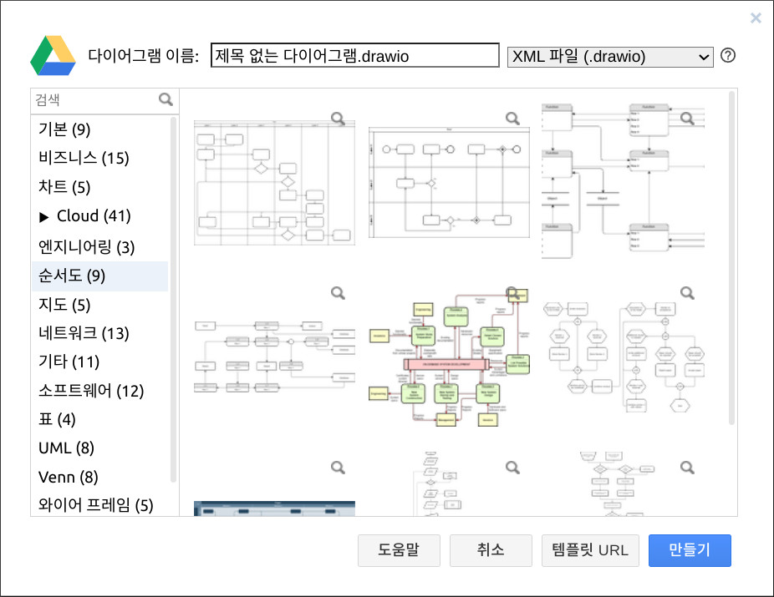
Task: Preview the bottom-left blue template with its magnifier
Action: coord(338,468)
